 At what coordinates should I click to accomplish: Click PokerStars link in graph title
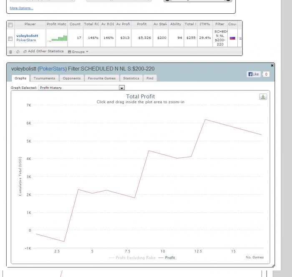click(52, 69)
